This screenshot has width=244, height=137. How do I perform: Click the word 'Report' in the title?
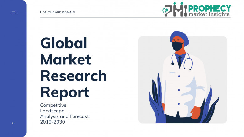[x=65, y=92]
